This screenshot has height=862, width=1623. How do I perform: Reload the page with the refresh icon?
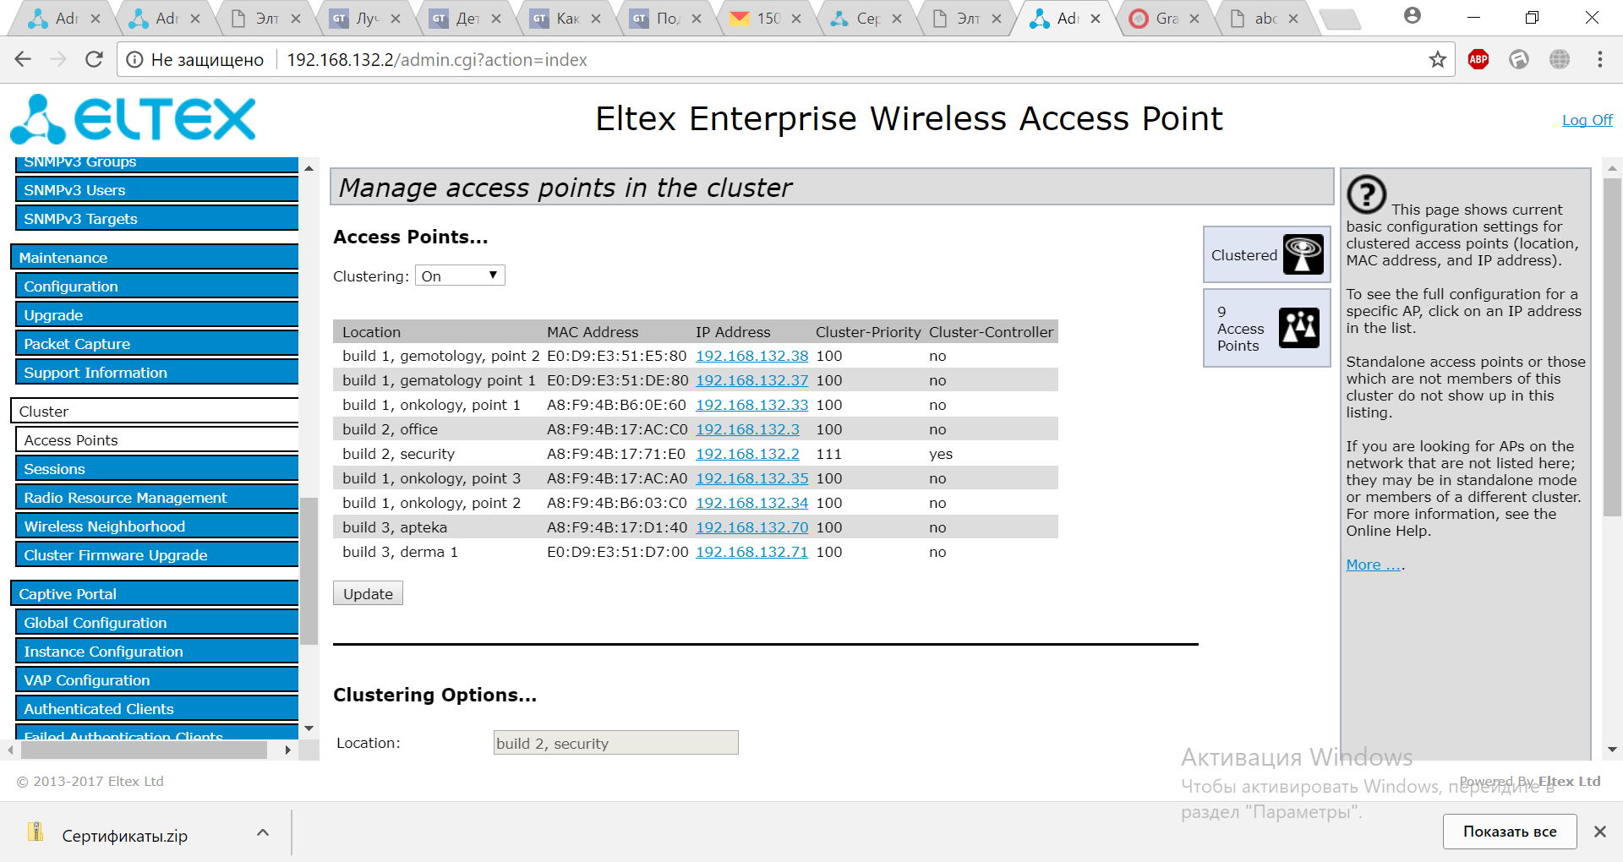click(94, 59)
